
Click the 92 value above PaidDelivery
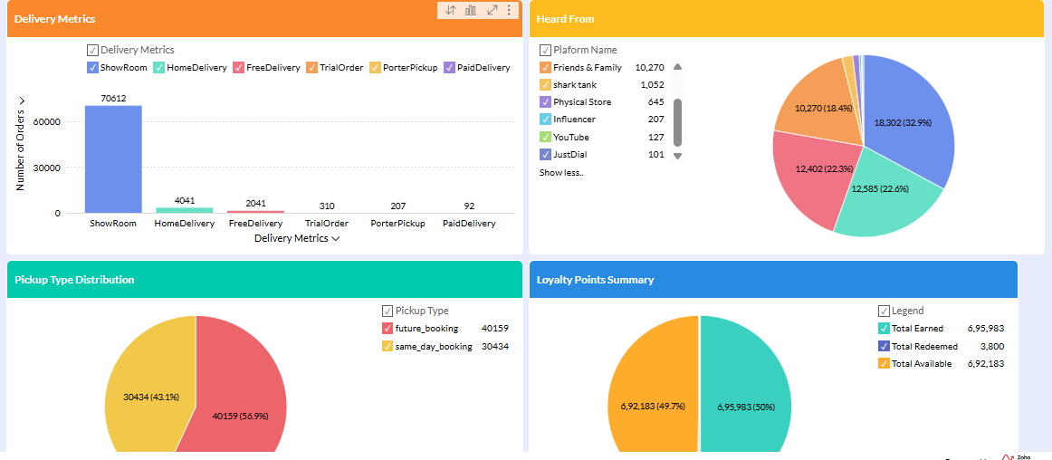(469, 206)
